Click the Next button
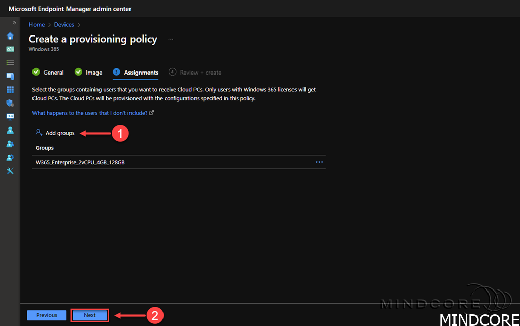This screenshot has width=520, height=326. tap(90, 315)
